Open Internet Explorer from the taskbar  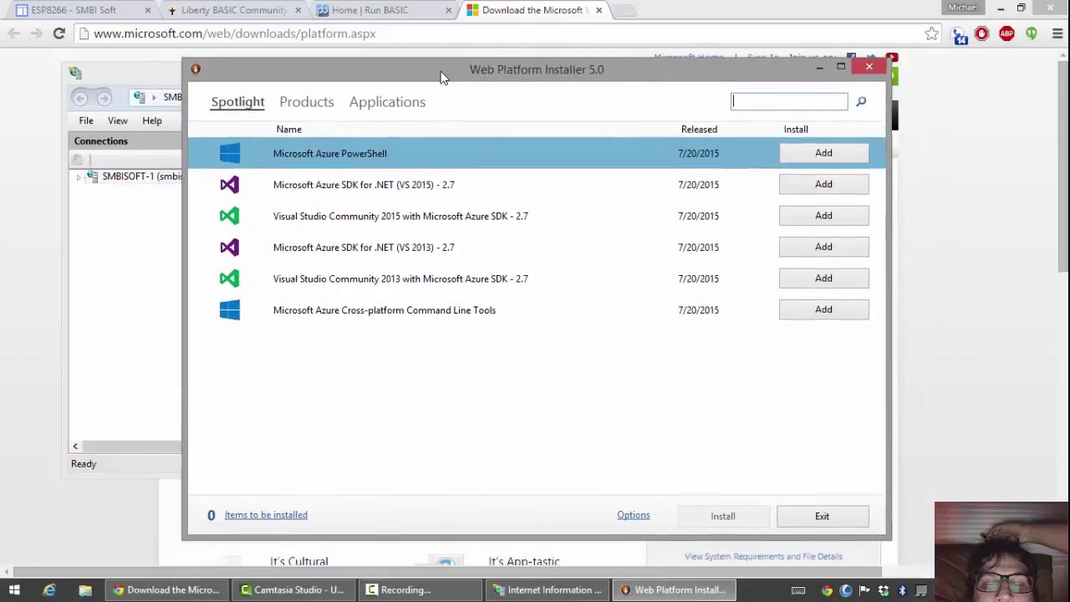tap(49, 590)
